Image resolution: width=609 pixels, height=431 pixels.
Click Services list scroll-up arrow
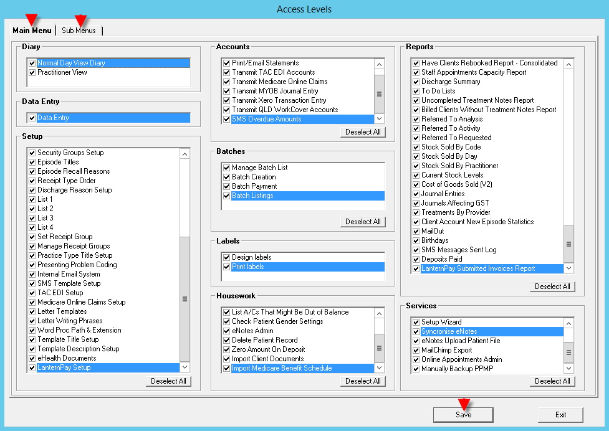pyautogui.click(x=568, y=322)
